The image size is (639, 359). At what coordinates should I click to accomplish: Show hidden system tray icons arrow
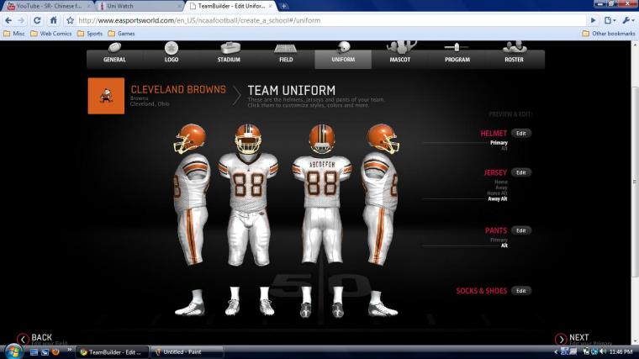point(556,351)
